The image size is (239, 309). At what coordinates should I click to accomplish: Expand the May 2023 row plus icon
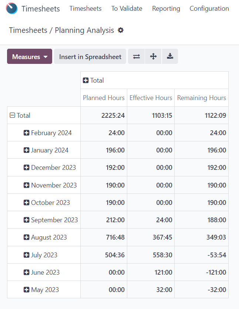[26, 290]
